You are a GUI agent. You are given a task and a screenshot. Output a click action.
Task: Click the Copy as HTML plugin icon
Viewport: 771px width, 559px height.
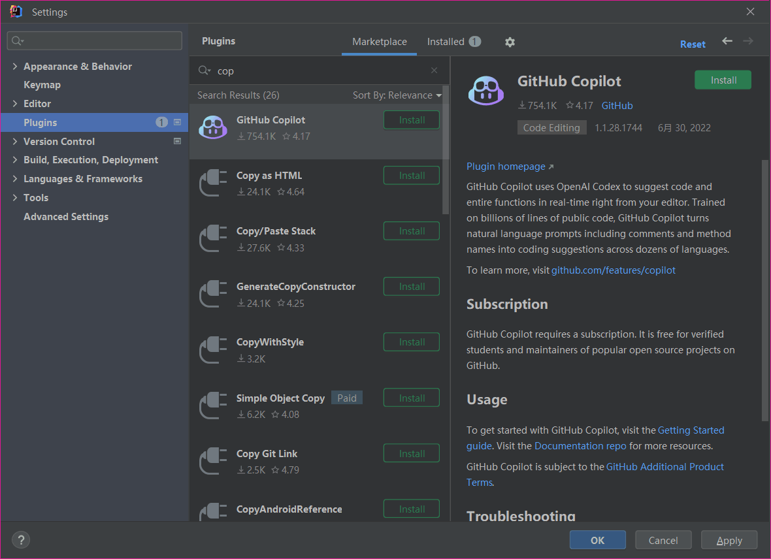(x=213, y=183)
